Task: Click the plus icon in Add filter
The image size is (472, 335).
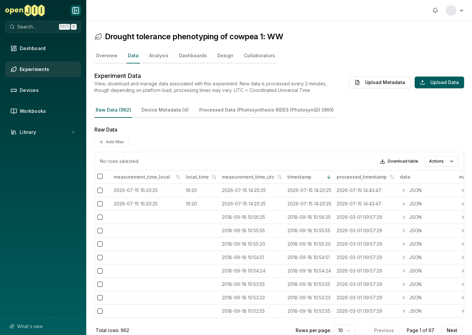Action: point(101,142)
